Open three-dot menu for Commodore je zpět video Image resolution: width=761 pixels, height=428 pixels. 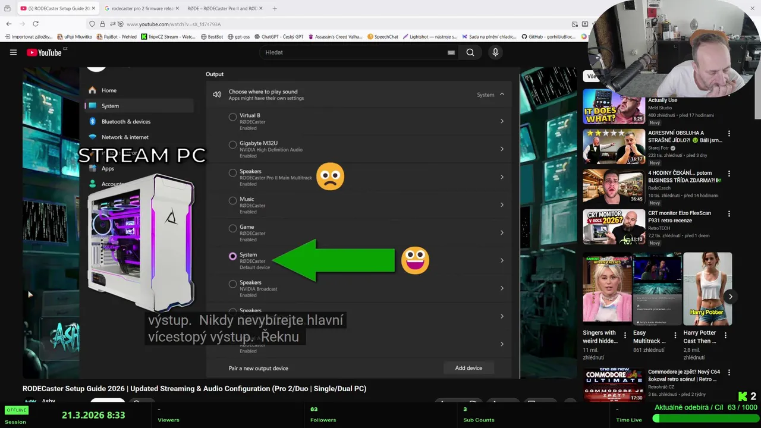729,373
